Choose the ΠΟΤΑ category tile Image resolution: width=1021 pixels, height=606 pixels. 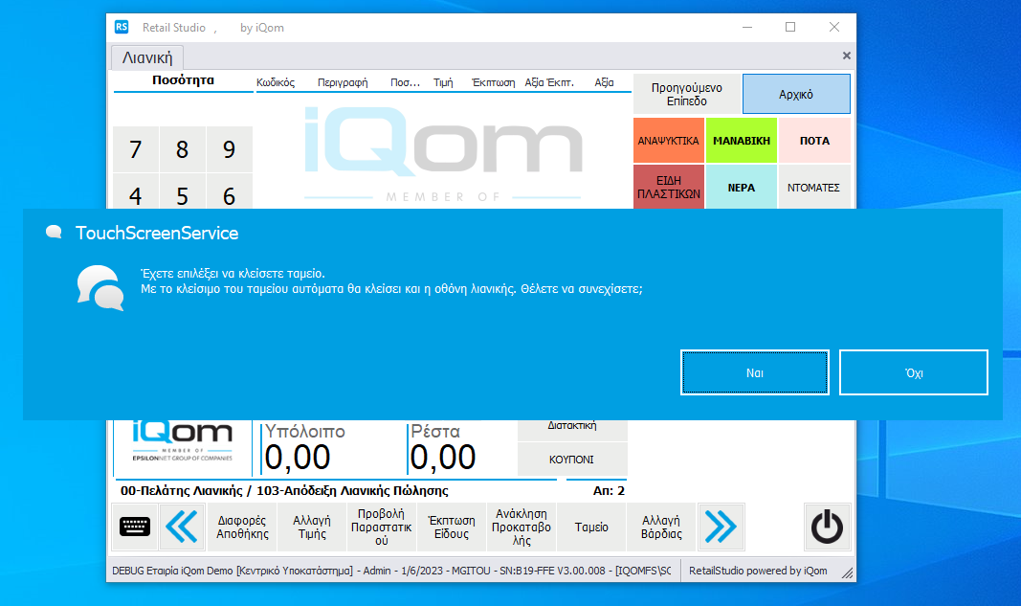point(814,141)
